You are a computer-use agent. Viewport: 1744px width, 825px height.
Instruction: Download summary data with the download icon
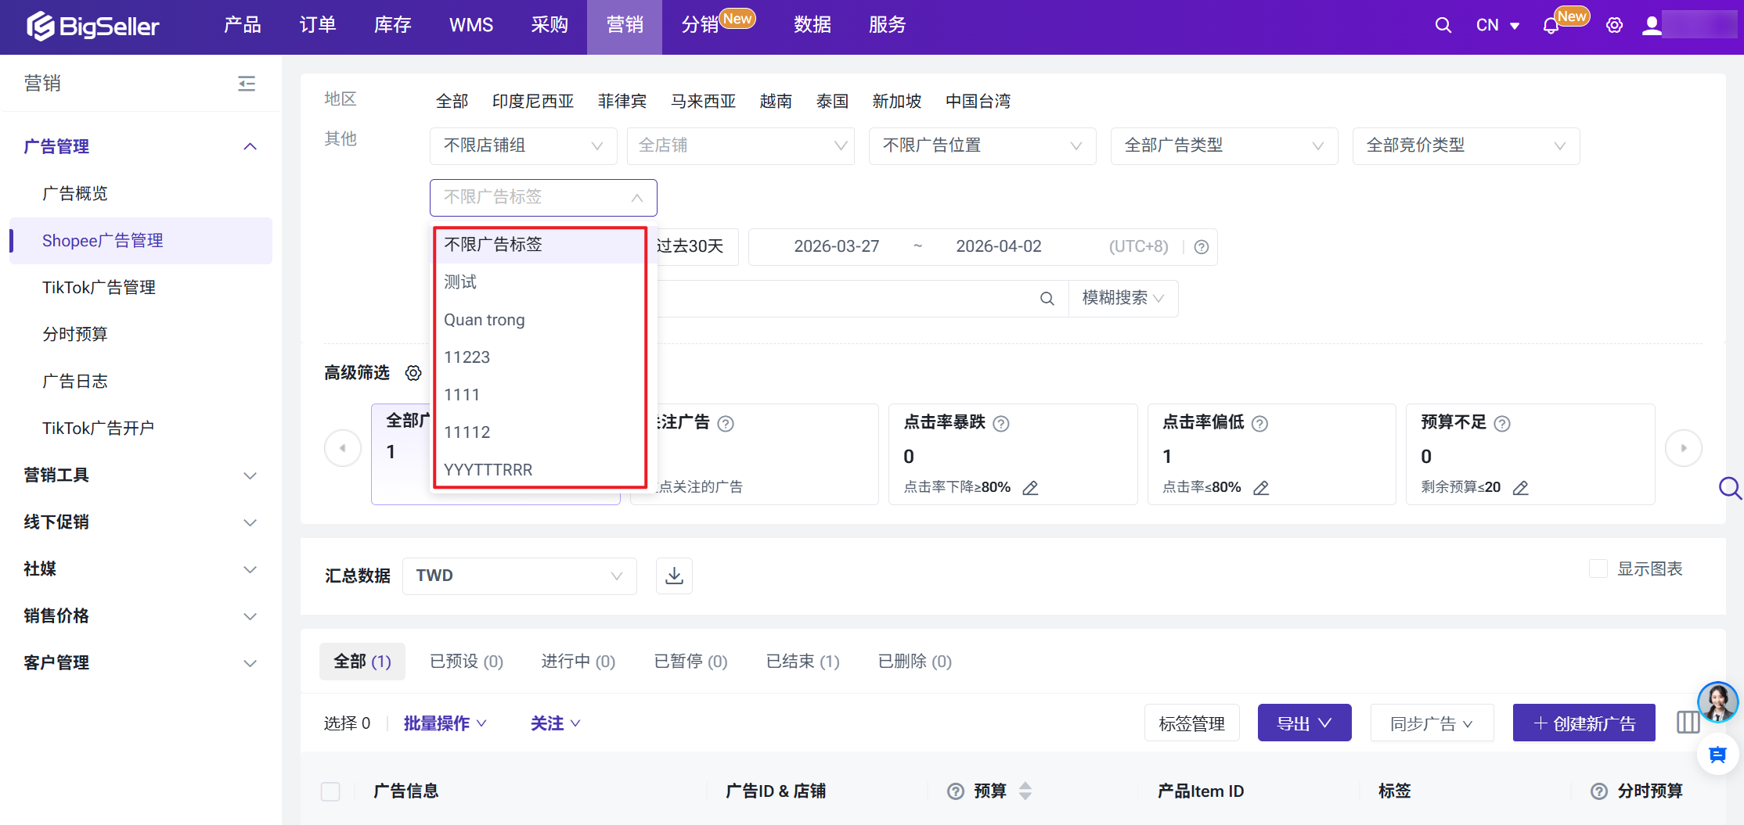coord(674,576)
